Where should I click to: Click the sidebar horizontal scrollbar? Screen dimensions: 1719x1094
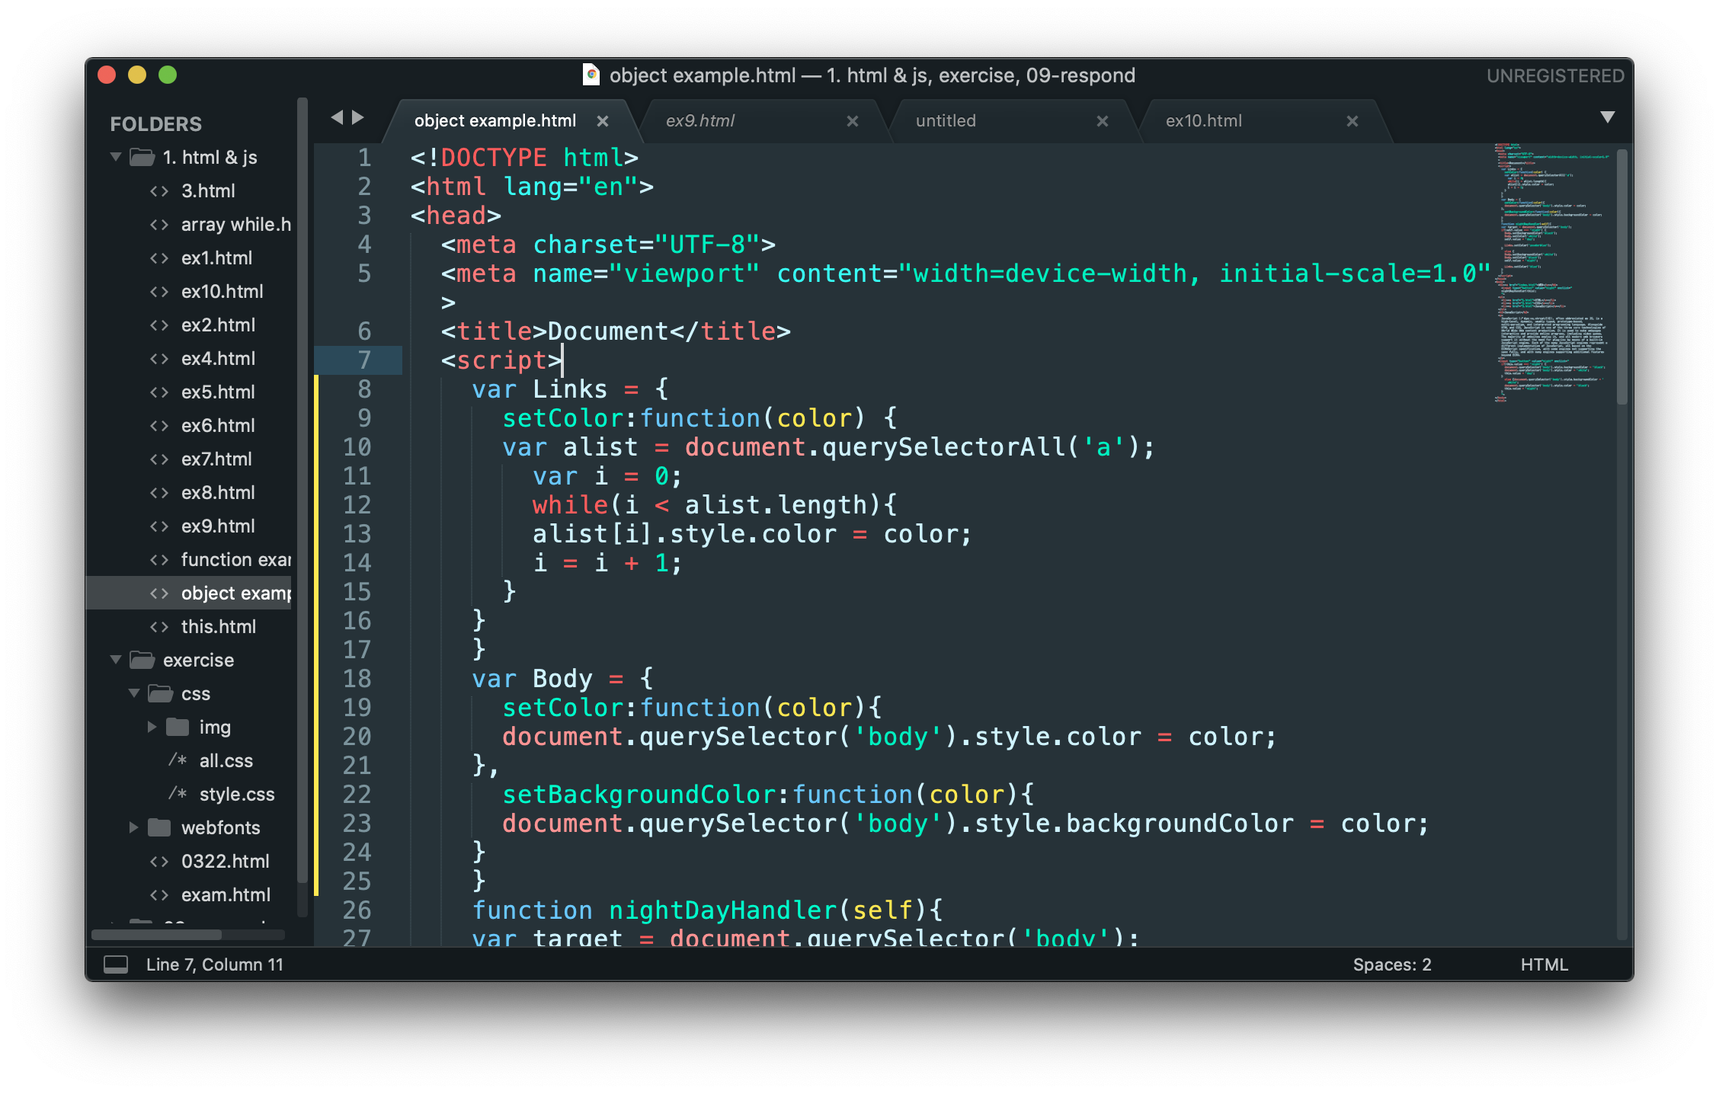click(x=157, y=934)
